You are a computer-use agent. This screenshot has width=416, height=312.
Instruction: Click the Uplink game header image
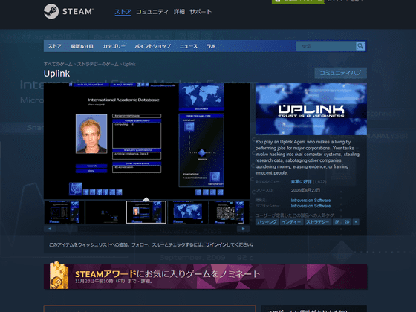point(311,109)
